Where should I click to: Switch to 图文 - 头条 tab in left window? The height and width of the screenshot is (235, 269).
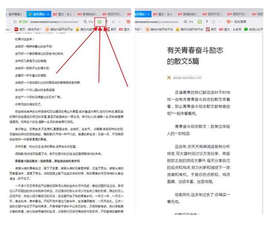(63, 14)
